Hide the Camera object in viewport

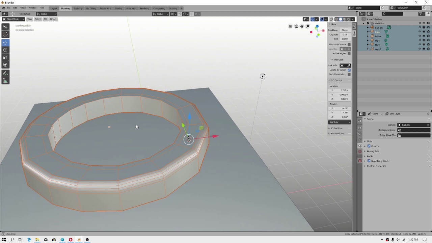420,28
